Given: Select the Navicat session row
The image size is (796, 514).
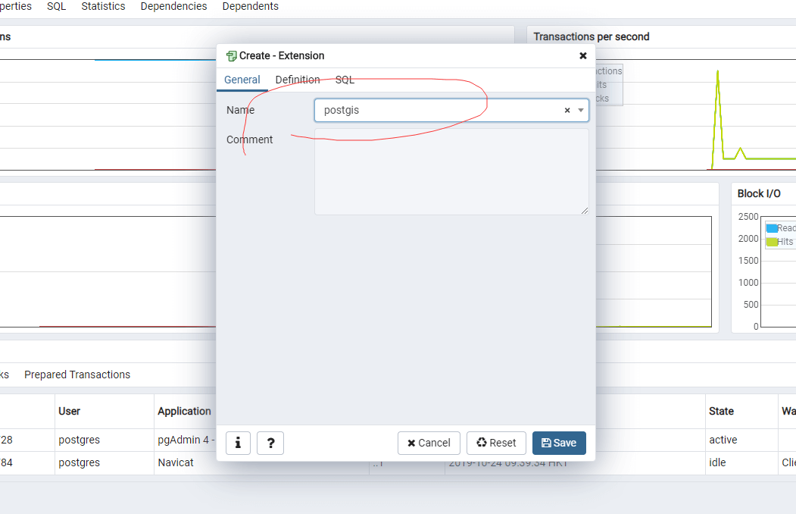Looking at the screenshot, I should pyautogui.click(x=176, y=462).
